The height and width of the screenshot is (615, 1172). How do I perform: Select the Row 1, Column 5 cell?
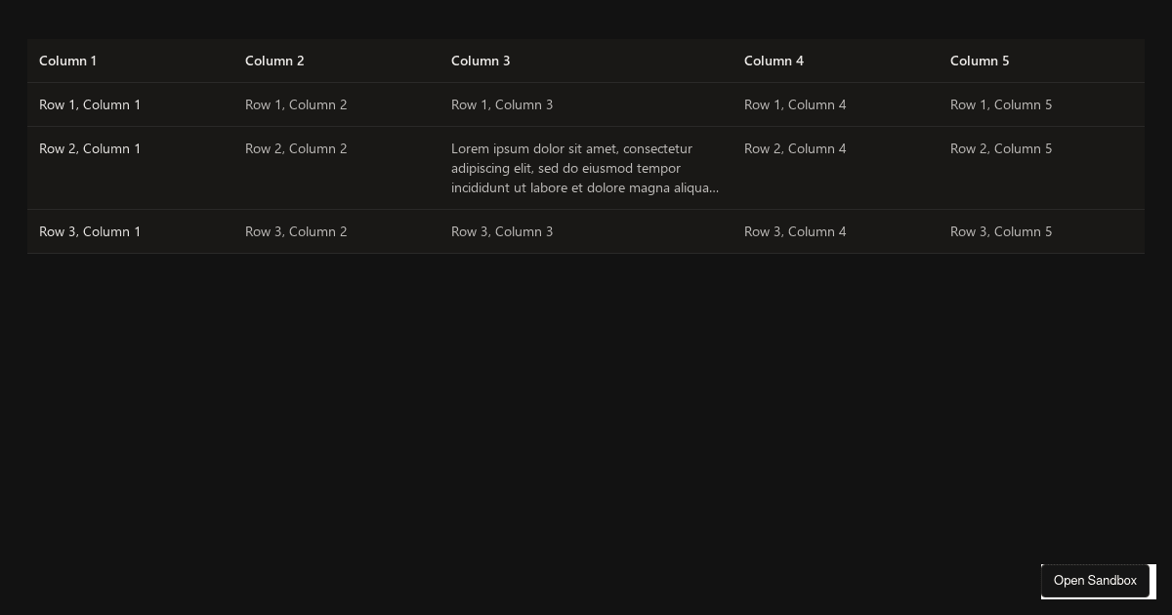1001,104
